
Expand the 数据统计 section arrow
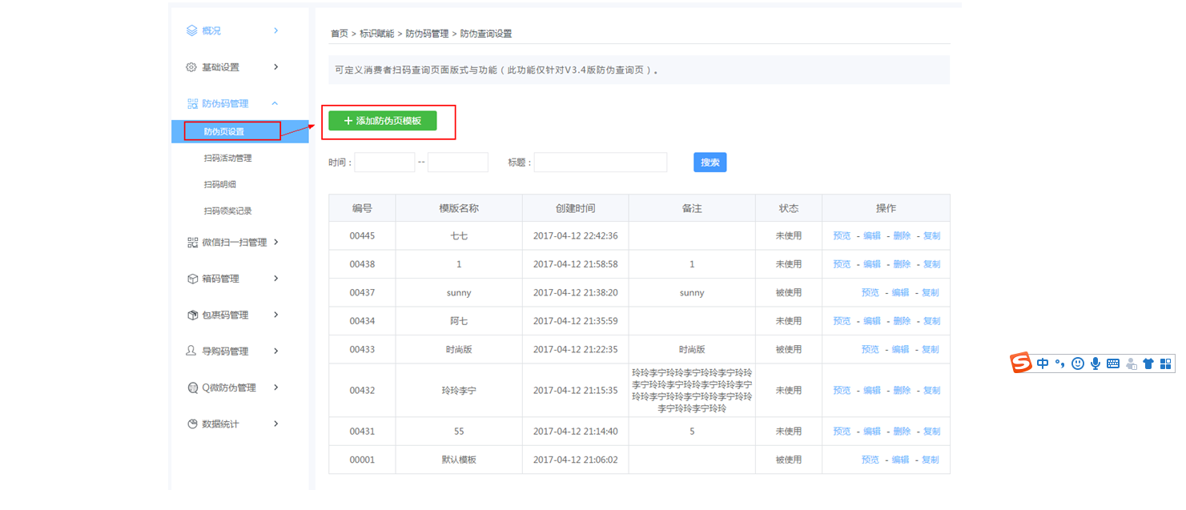[x=275, y=424]
